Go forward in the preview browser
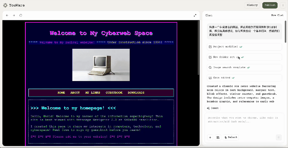The image size is (288, 148). coord(14,15)
